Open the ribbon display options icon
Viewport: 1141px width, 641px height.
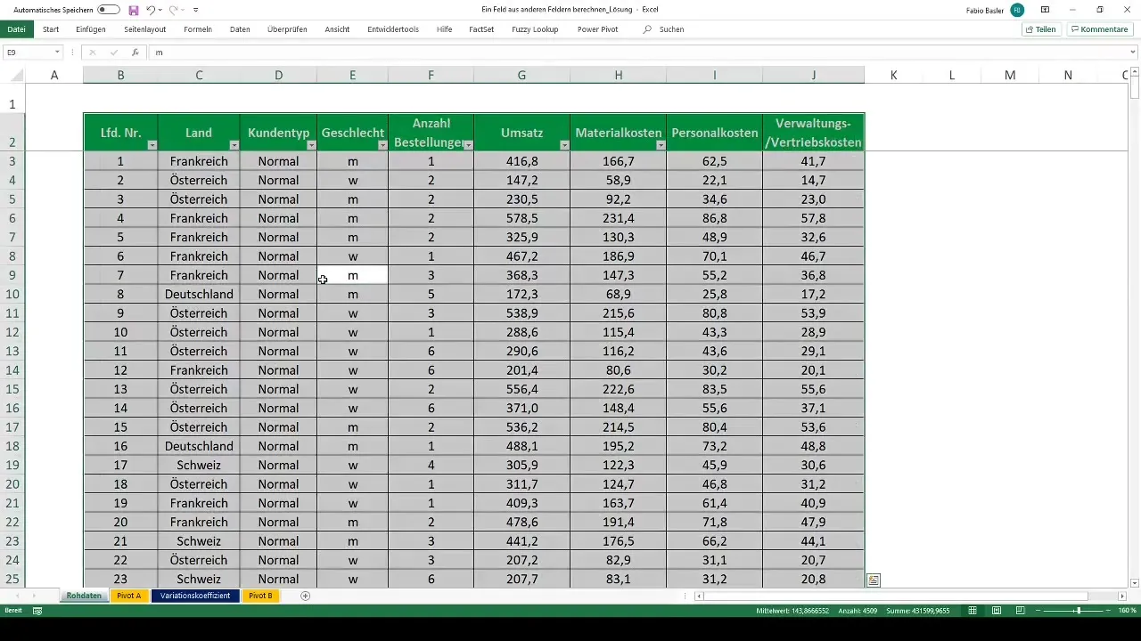[1045, 10]
